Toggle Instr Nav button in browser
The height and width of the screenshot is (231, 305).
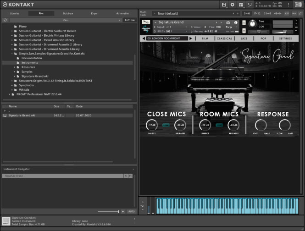pos(130,20)
